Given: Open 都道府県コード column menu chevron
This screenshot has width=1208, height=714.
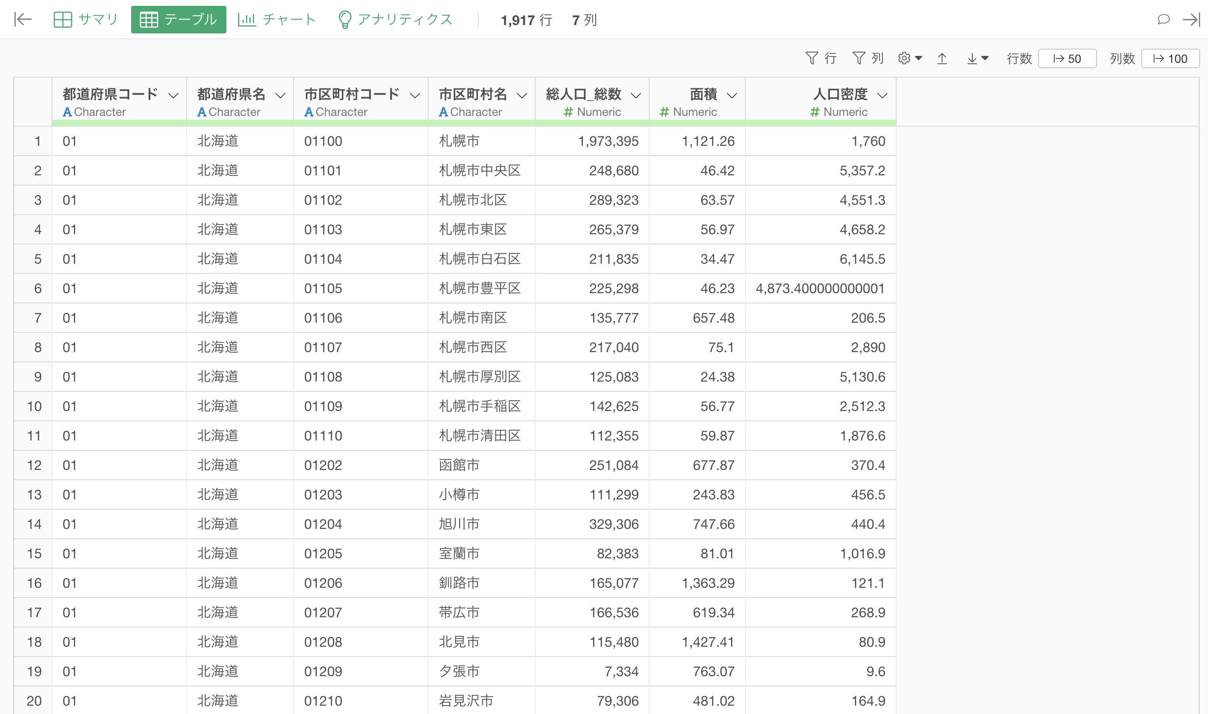Looking at the screenshot, I should pyautogui.click(x=173, y=95).
